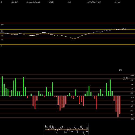Viewport: 135px width, 135px height.
Task: Click the 40 label on the MR axis
Action: (132, 89)
